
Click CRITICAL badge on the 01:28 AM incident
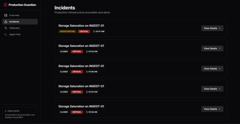click(x=77, y=112)
